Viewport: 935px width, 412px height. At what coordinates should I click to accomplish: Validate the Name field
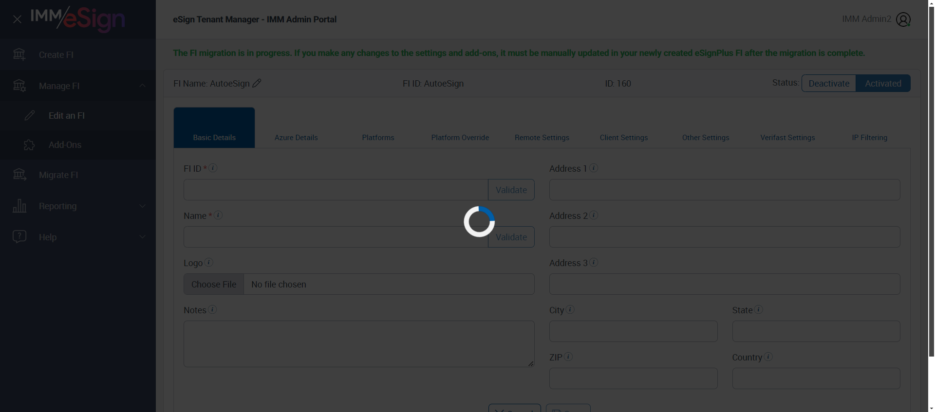tap(511, 237)
